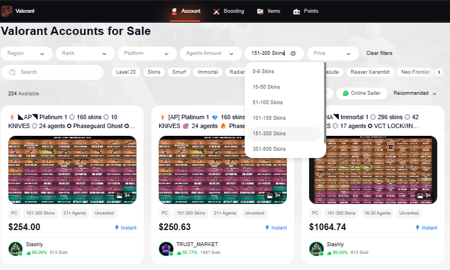Select the Neo Frontier quick tag
The height and width of the screenshot is (270, 450).
[x=416, y=72]
